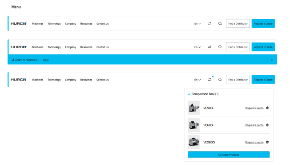
Task: Click the VC500i machine thumbnail
Action: (193, 108)
